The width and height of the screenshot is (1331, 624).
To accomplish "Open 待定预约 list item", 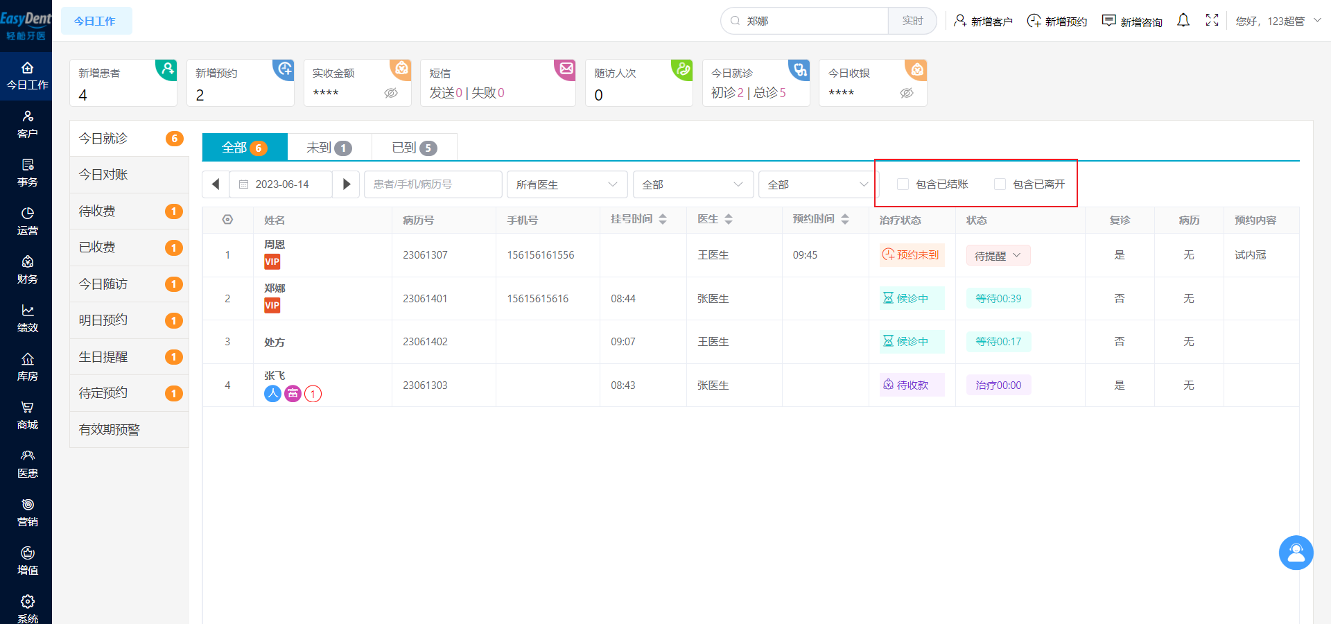I will click(x=129, y=393).
